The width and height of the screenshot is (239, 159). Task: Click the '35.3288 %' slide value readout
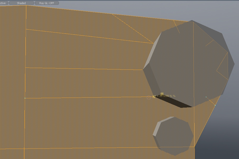pyautogui.click(x=166, y=96)
